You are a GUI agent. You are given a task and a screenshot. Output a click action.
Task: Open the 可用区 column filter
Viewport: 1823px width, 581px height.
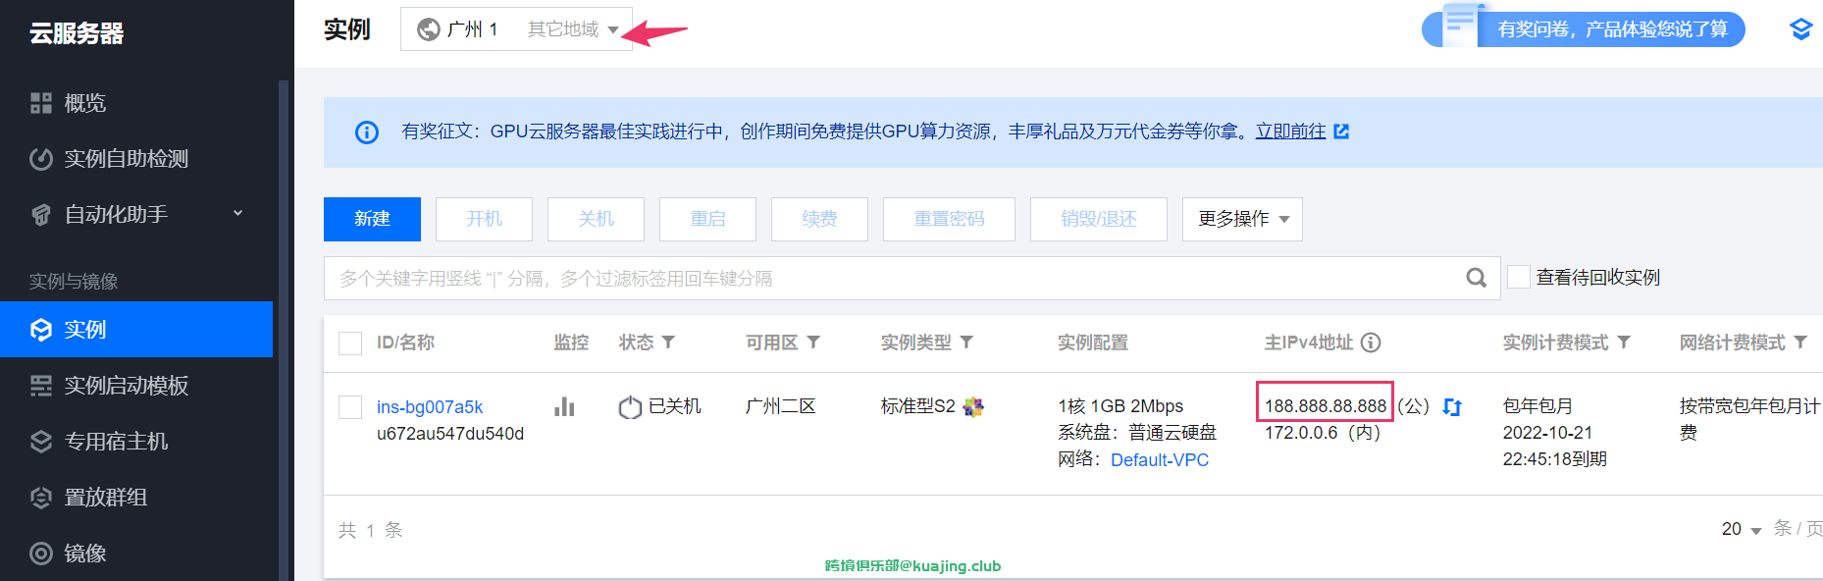tap(813, 342)
